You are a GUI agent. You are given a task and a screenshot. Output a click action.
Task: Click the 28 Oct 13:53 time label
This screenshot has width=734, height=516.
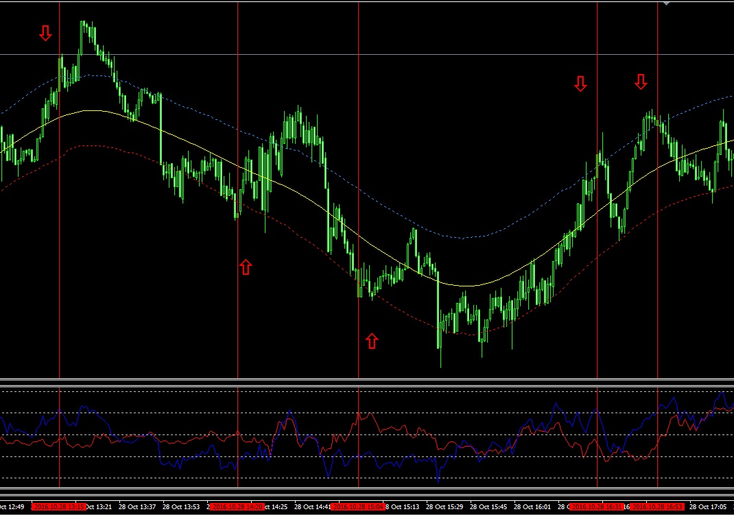(x=181, y=506)
